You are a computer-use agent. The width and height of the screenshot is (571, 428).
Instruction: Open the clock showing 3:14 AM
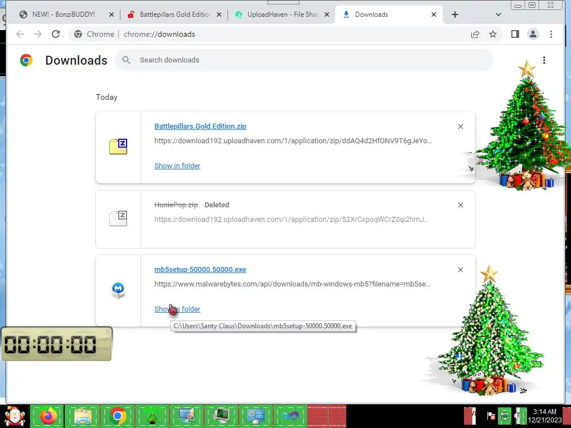[545, 416]
